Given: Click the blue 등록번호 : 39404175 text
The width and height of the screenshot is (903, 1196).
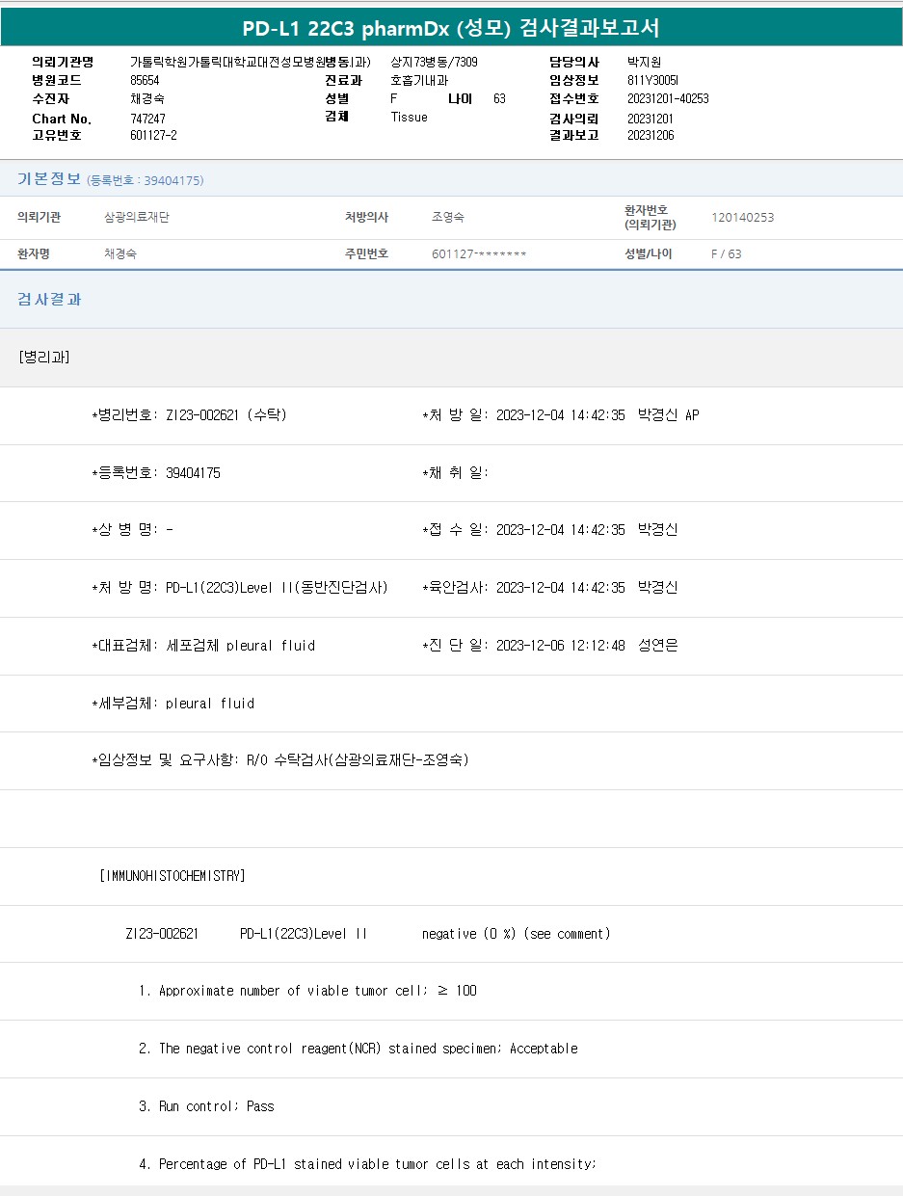Looking at the screenshot, I should (145, 180).
